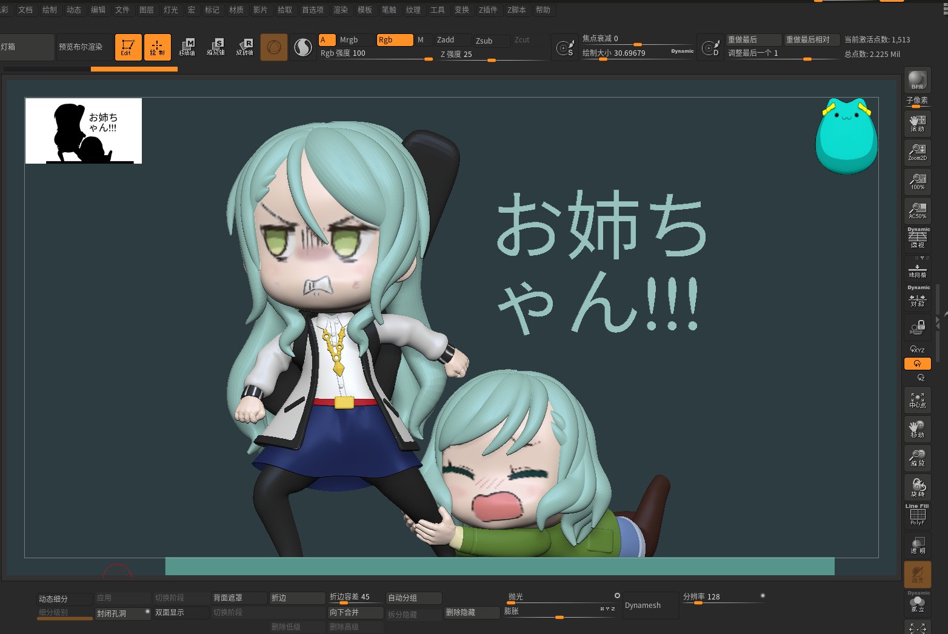Screen dimensions: 948x634
Task: Toggle 幽灵 ghost transparency
Action: (x=918, y=575)
